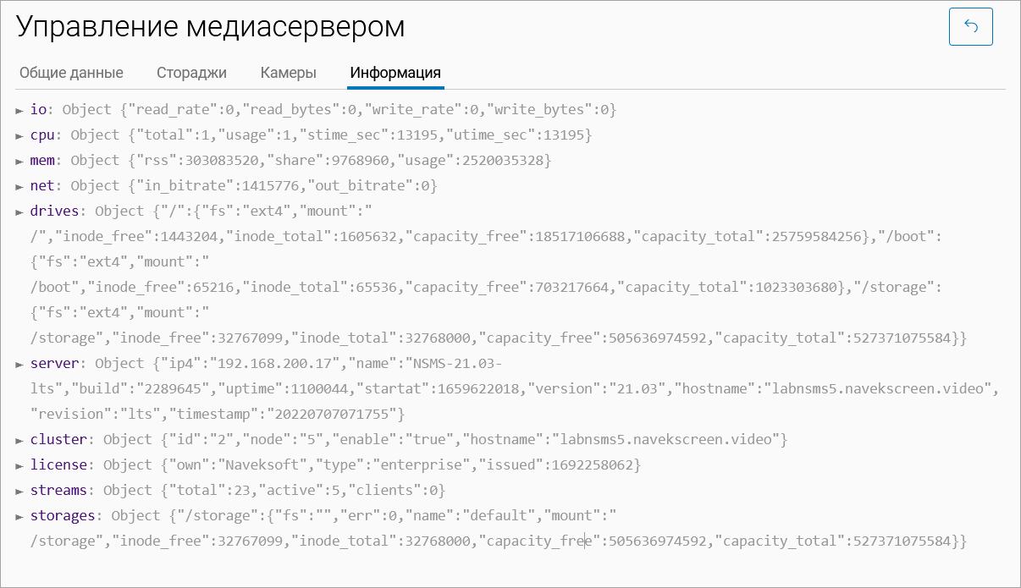This screenshot has width=1021, height=588.
Task: Go to the Камеры tab
Action: pyautogui.click(x=288, y=73)
